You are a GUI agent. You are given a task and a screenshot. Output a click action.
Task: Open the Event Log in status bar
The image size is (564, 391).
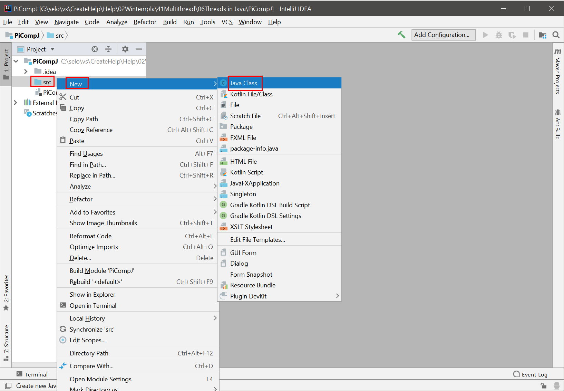[x=530, y=374]
